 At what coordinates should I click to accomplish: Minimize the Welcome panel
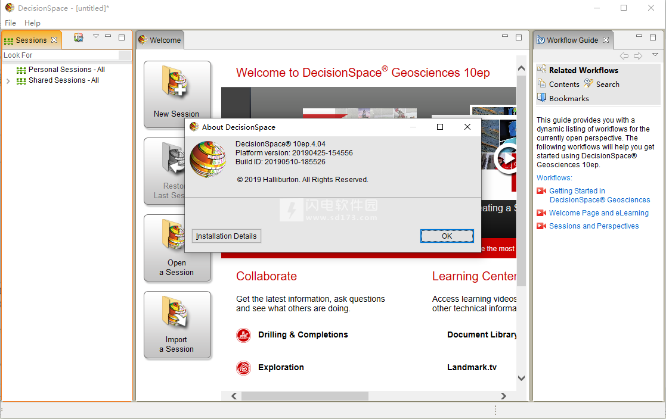pos(505,36)
